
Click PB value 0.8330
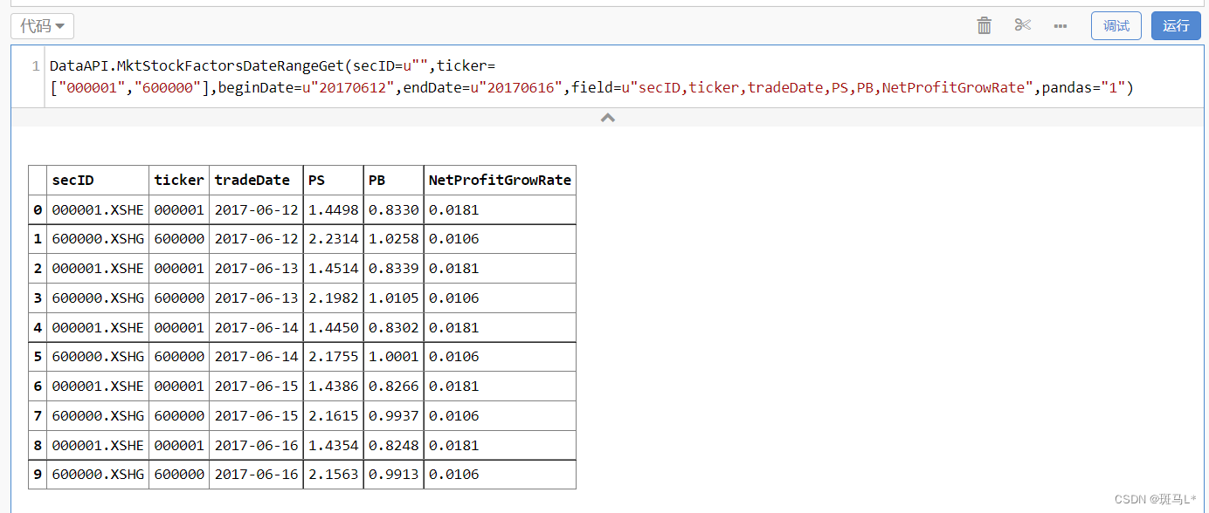394,210
